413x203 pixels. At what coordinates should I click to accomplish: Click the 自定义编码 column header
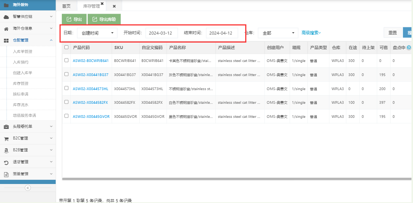pyautogui.click(x=152, y=48)
